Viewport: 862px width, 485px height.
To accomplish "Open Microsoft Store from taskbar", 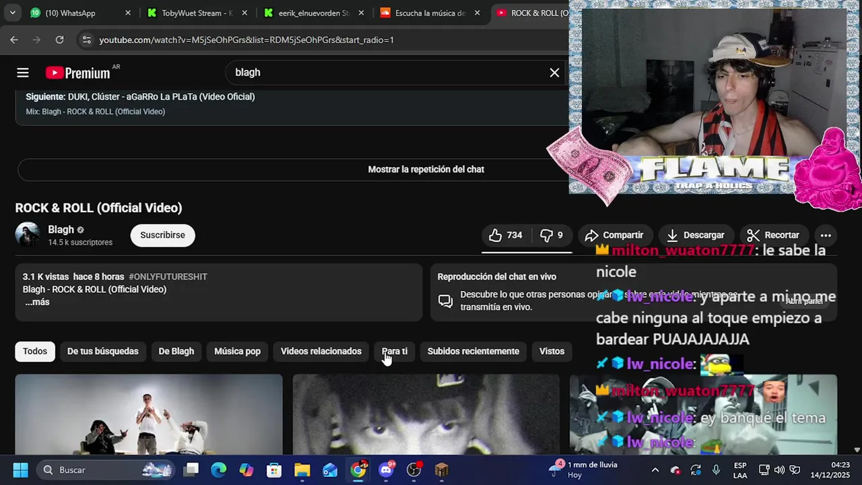I will tap(274, 470).
